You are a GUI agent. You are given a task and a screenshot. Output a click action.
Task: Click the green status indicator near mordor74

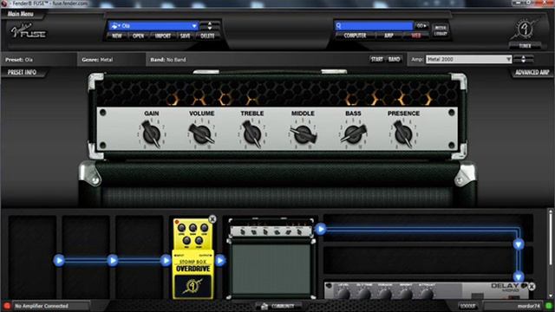[x=549, y=306]
